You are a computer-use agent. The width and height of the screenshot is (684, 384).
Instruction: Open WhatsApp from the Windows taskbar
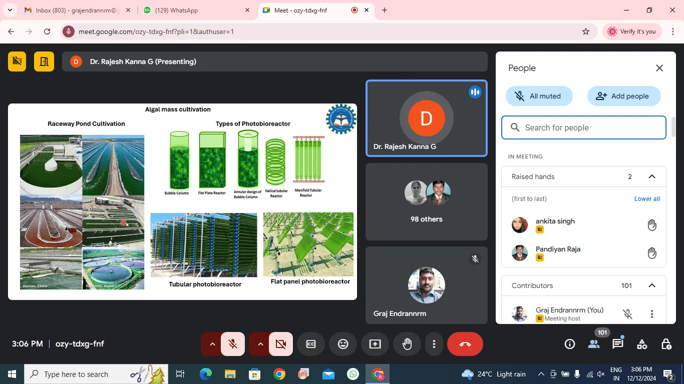click(353, 374)
